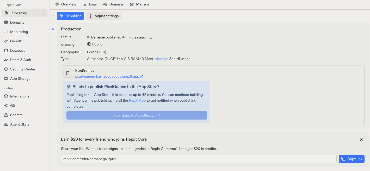Click the Publishing to App Store button
The height and width of the screenshot is (171, 370).
tap(137, 115)
